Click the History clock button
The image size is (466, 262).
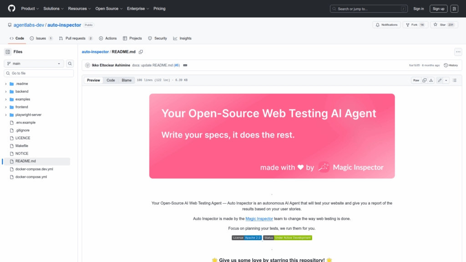pyautogui.click(x=451, y=65)
